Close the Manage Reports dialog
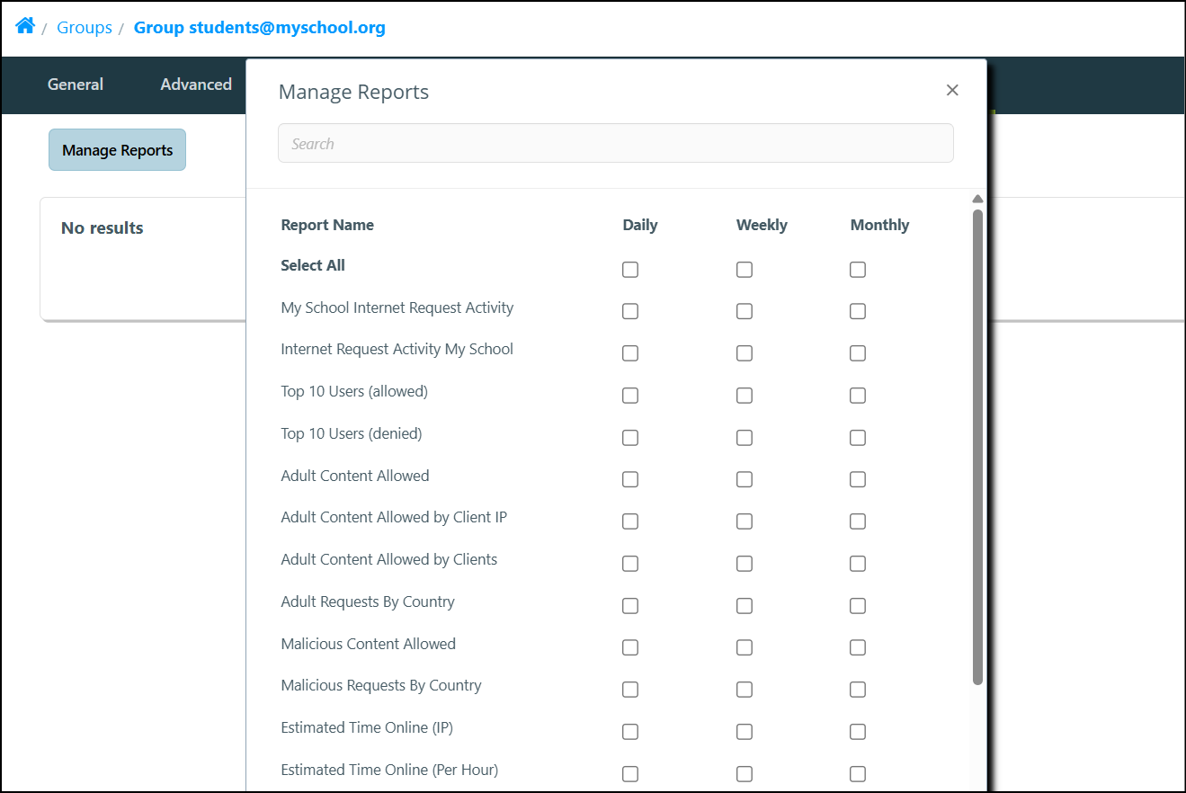 click(952, 90)
